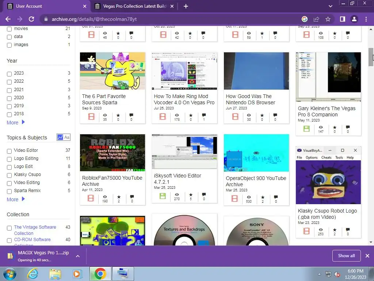
Task: Switch to the Vegas Pro Collection Latest Build tab
Action: coord(135,6)
